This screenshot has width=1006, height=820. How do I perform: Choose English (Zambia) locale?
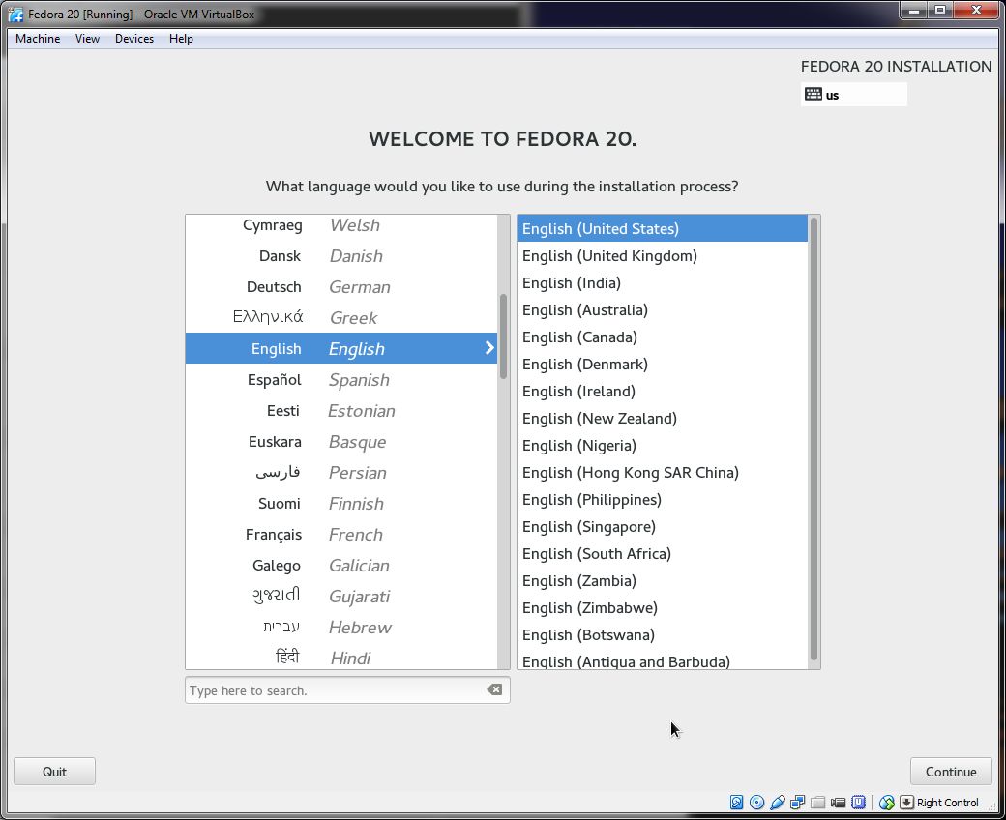[662, 581]
